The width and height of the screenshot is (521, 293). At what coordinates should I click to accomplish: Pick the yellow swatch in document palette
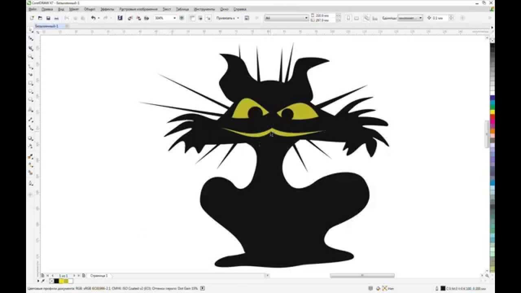tap(61, 281)
